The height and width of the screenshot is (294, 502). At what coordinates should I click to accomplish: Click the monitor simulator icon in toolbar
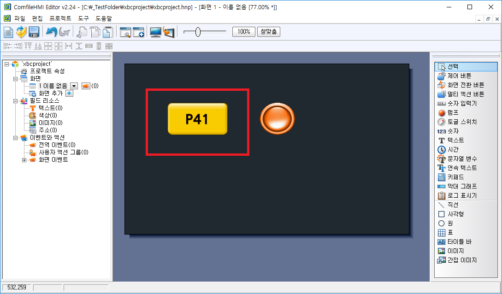156,32
